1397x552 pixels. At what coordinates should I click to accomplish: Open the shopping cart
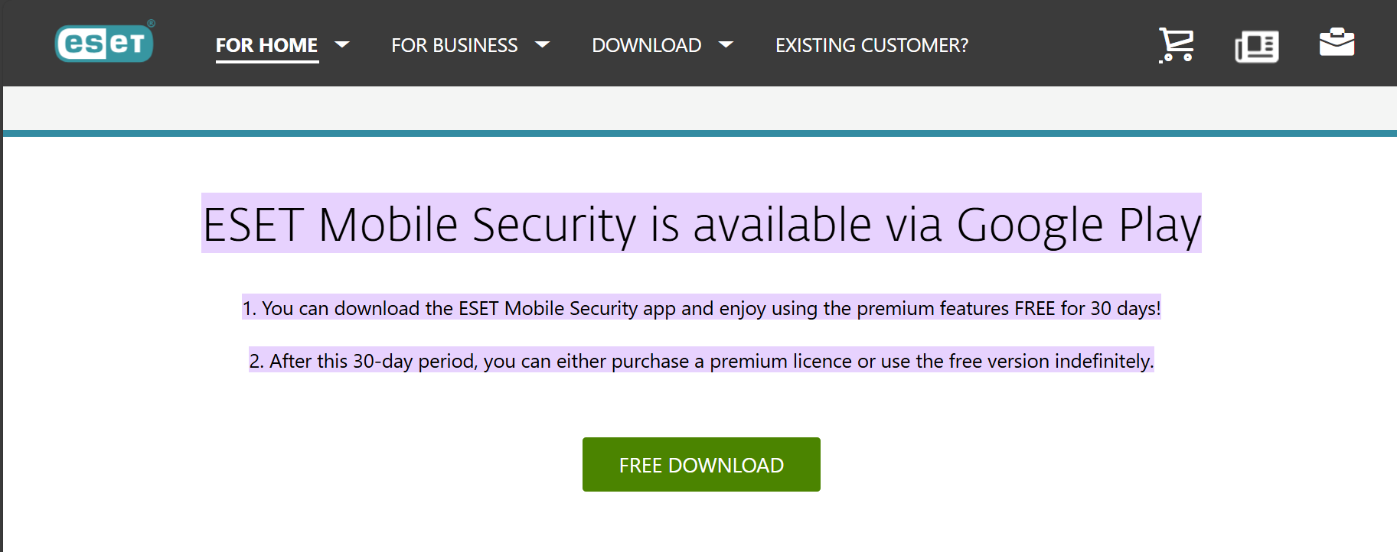point(1176,45)
